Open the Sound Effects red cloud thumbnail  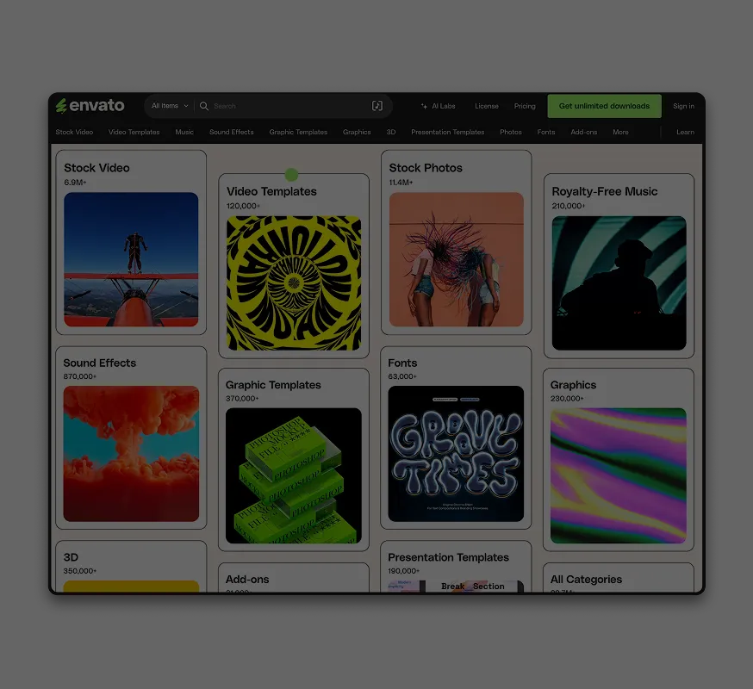tap(131, 454)
